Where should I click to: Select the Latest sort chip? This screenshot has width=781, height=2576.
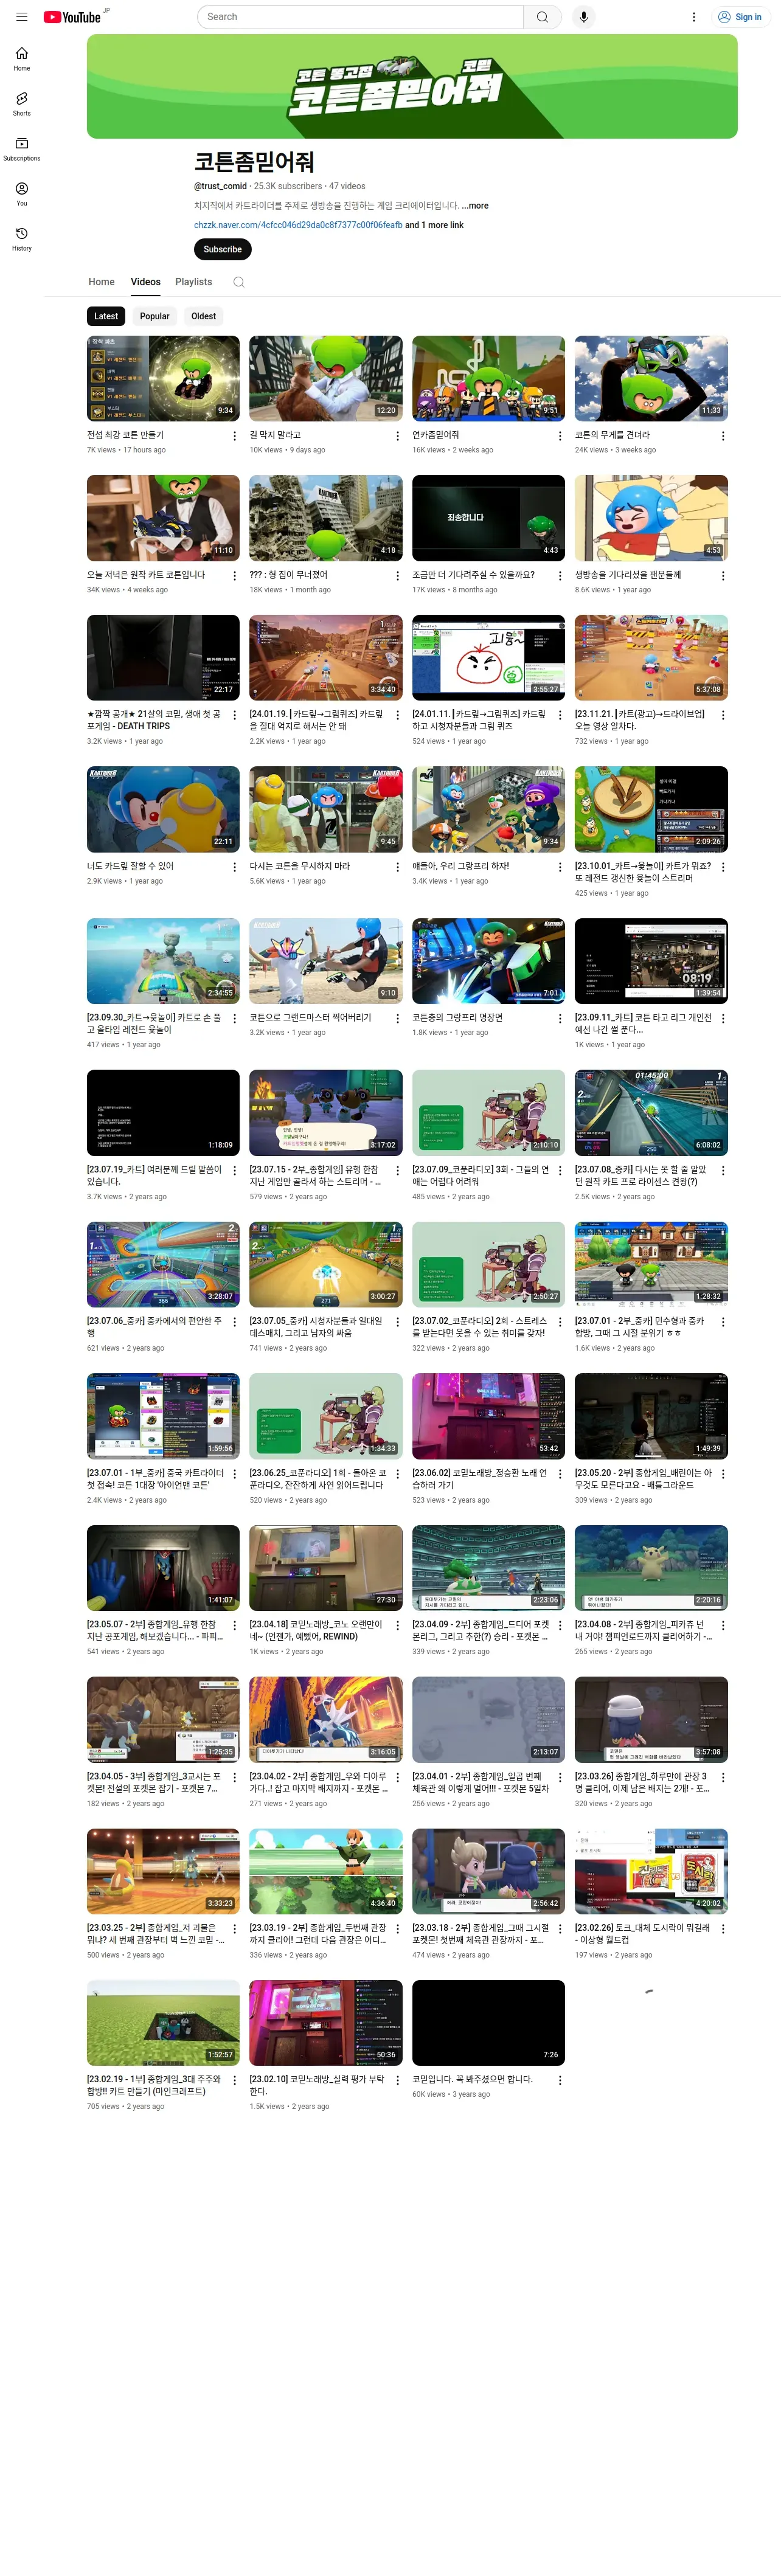click(106, 316)
